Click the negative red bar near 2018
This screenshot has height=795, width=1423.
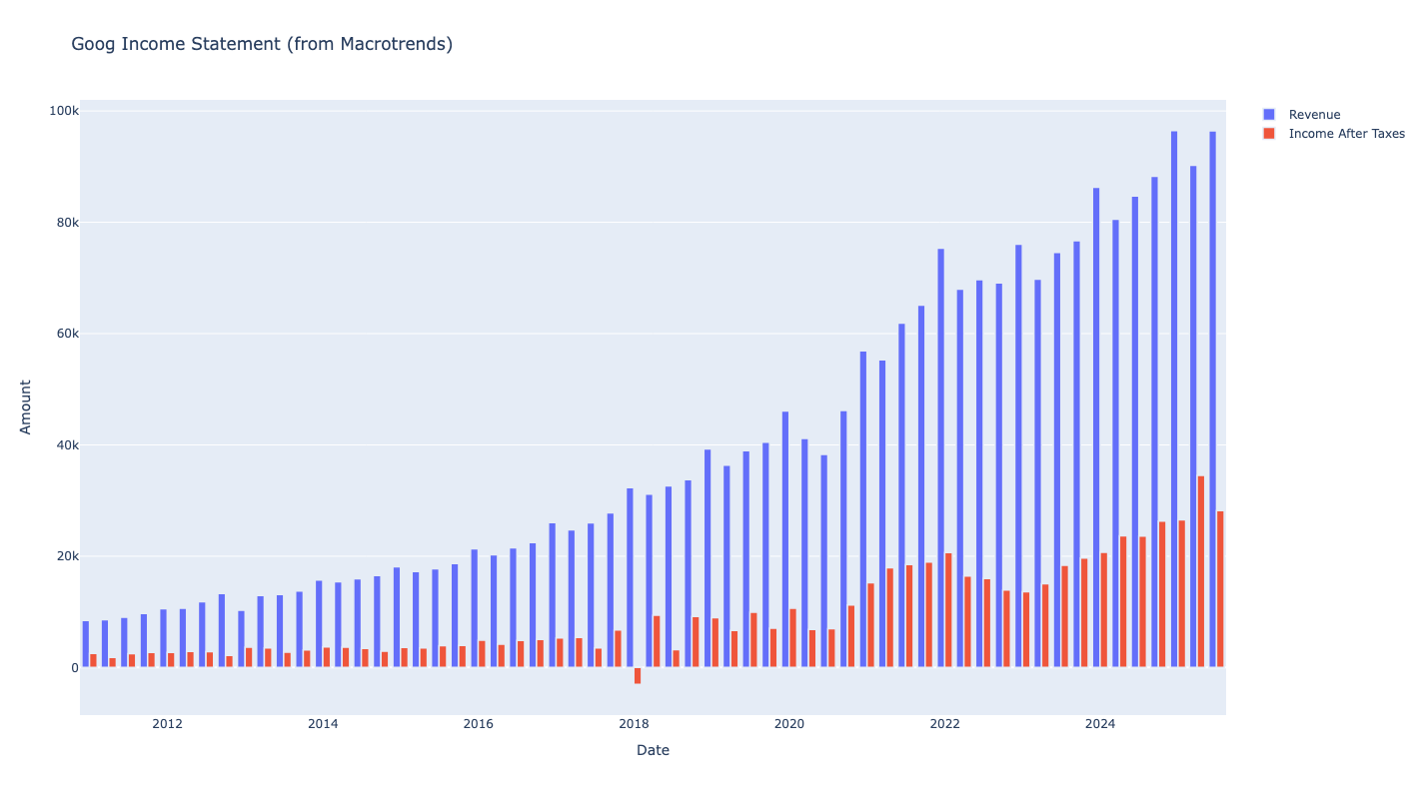tap(638, 676)
